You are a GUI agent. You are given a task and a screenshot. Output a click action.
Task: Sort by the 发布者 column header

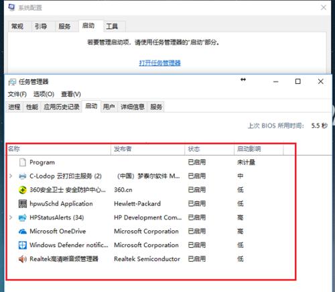(x=148, y=149)
